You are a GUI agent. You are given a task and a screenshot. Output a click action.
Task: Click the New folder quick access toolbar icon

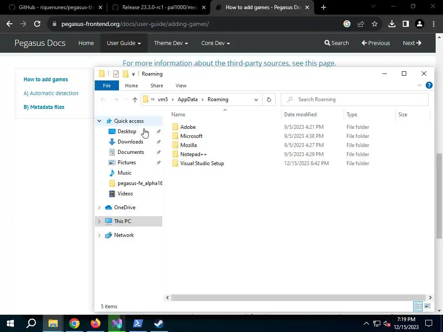coord(125,74)
